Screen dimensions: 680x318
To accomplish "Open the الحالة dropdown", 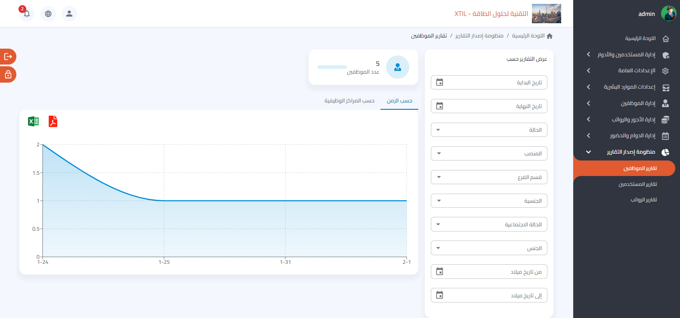I will pyautogui.click(x=488, y=130).
